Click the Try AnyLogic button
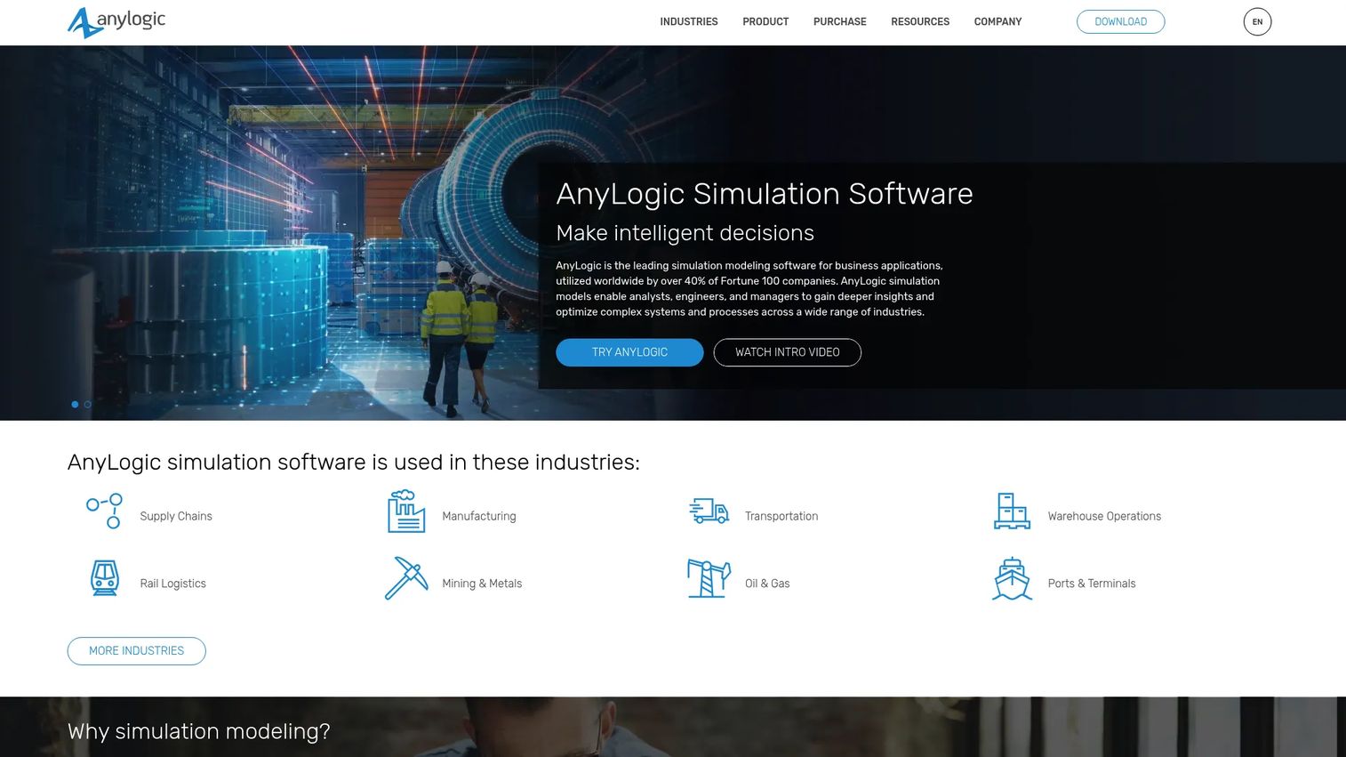The image size is (1346, 757). coord(629,352)
